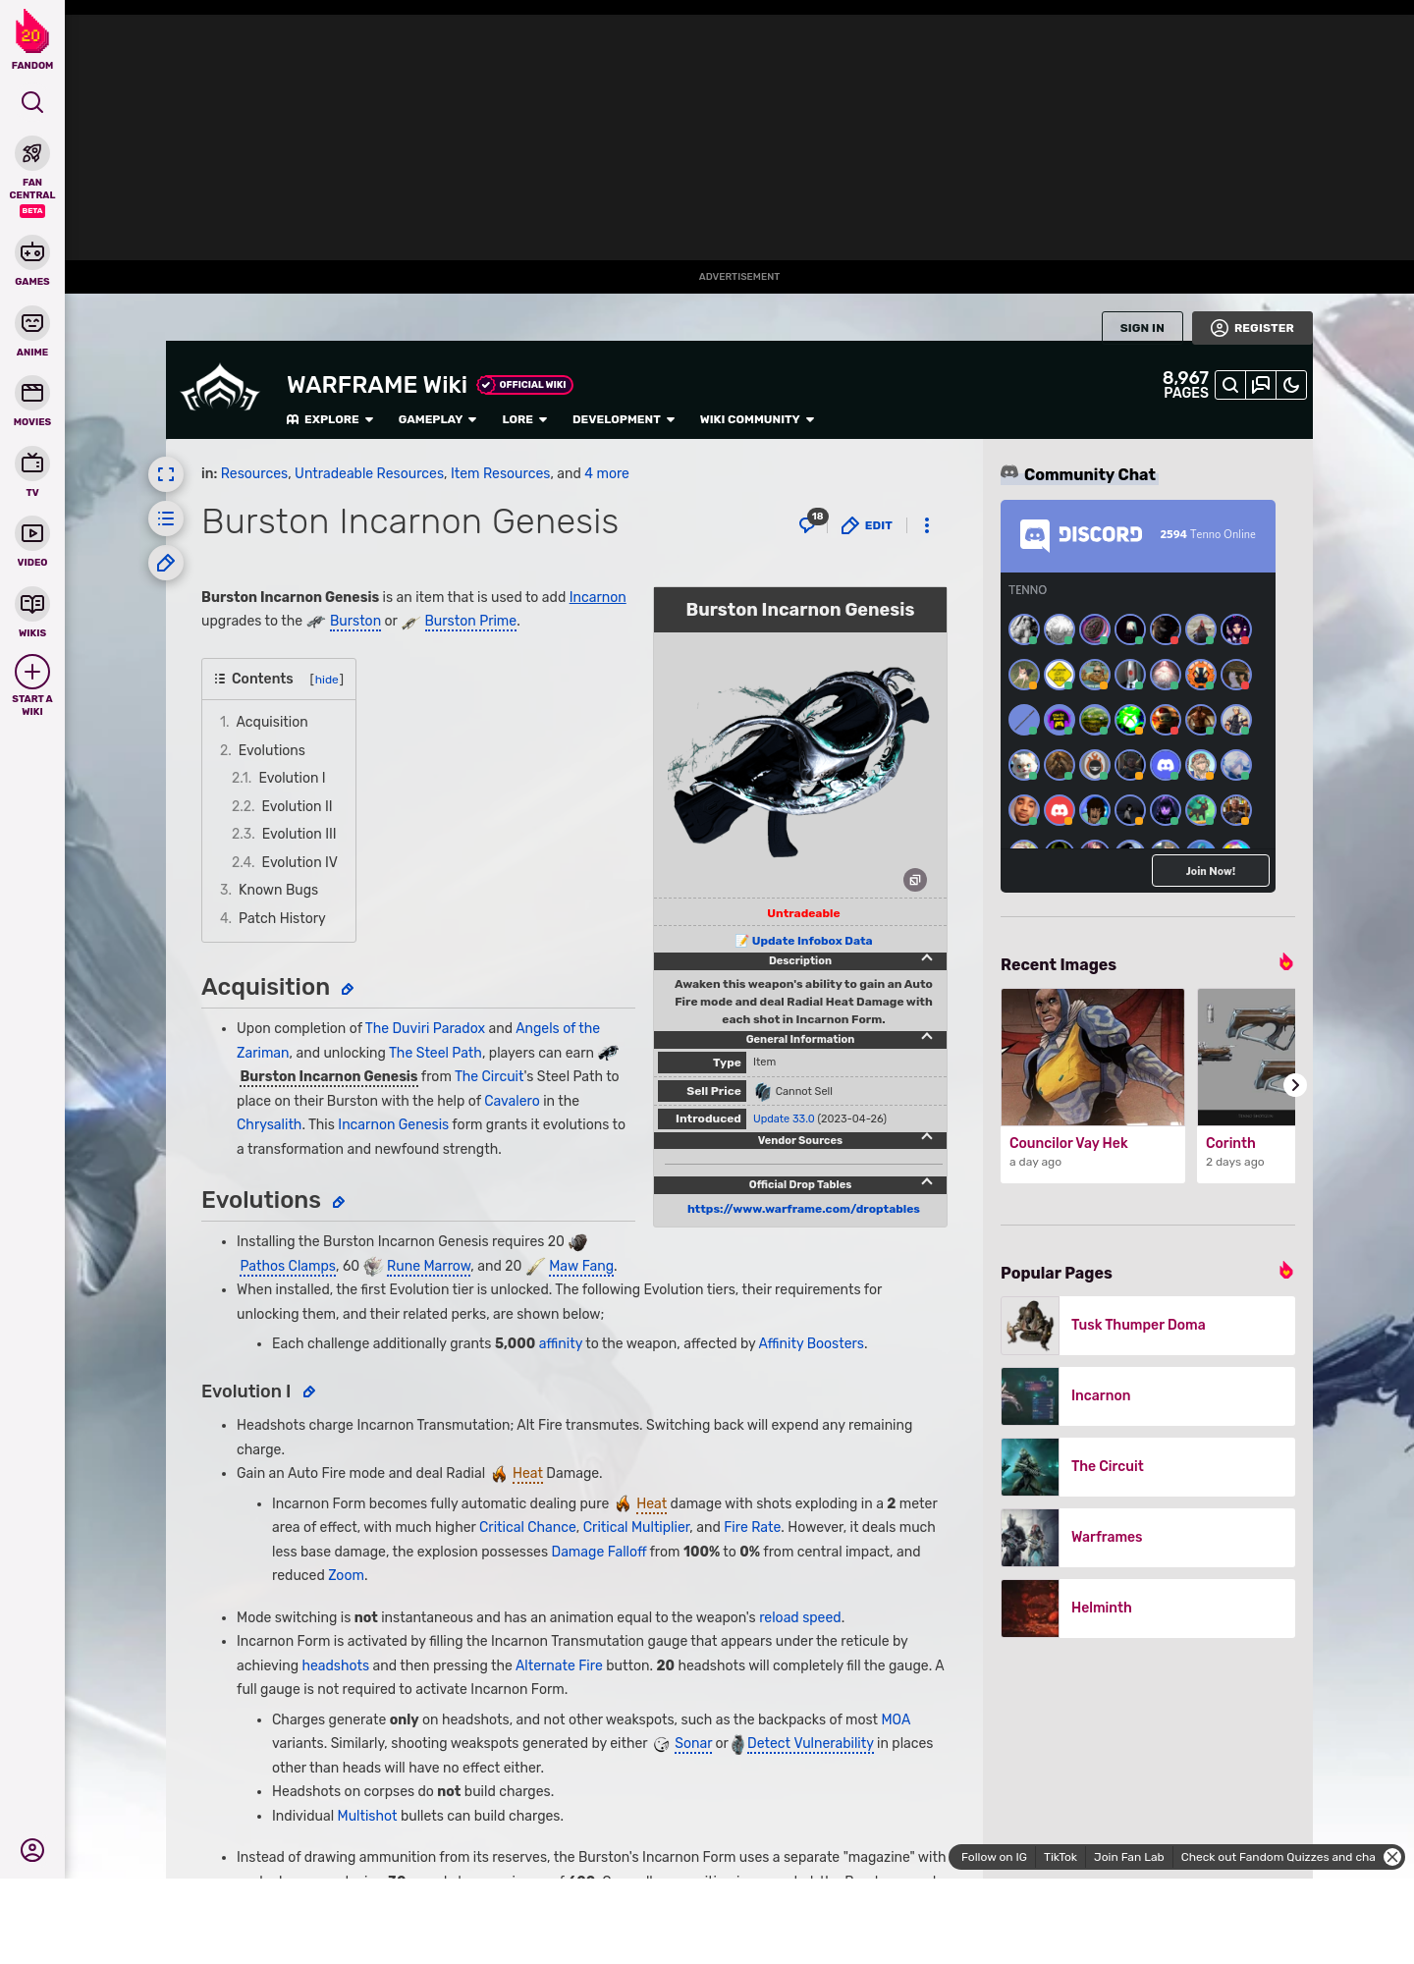Screen dimensions: 1414x1964
Task: Open the Development dropdown menu
Action: (x=624, y=419)
